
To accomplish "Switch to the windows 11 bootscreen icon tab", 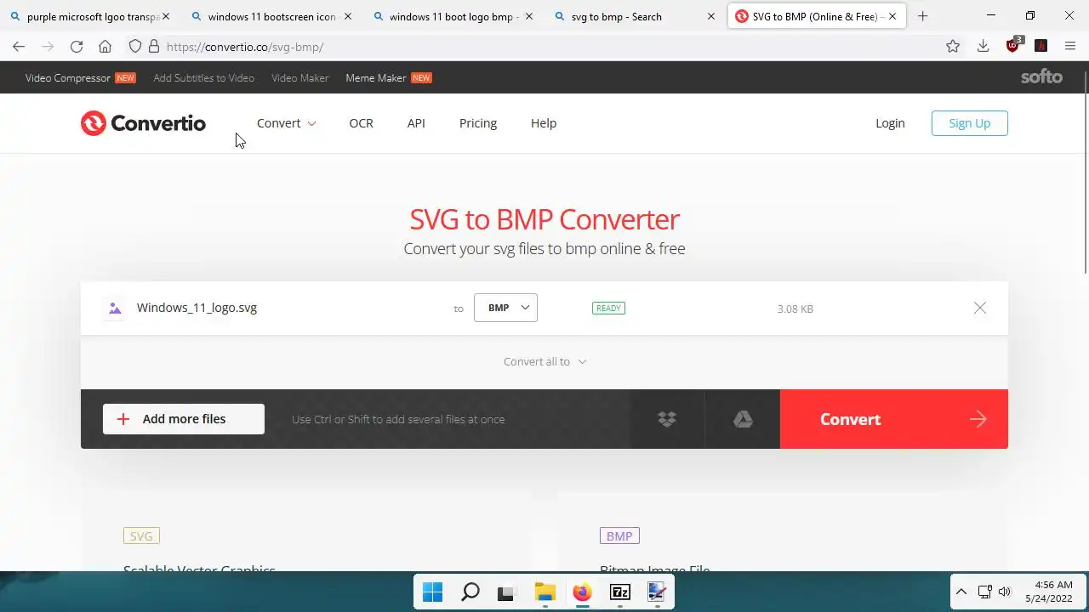I will pyautogui.click(x=272, y=16).
